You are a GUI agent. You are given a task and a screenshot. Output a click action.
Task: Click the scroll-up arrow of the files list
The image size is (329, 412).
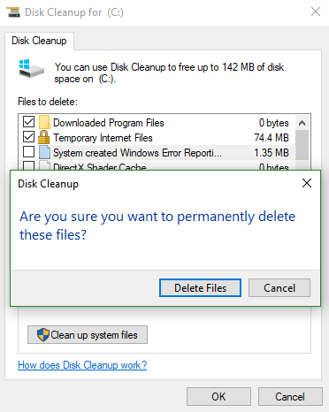[x=302, y=123]
